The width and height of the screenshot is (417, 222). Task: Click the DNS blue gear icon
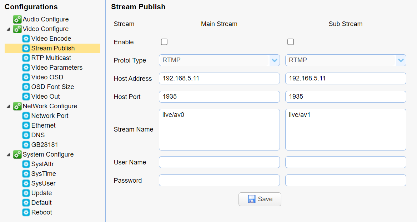coord(26,135)
